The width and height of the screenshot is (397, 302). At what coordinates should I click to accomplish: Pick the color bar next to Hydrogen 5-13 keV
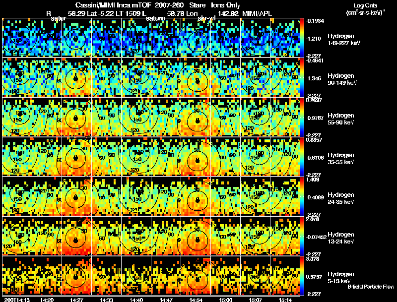pyautogui.click(x=302, y=276)
